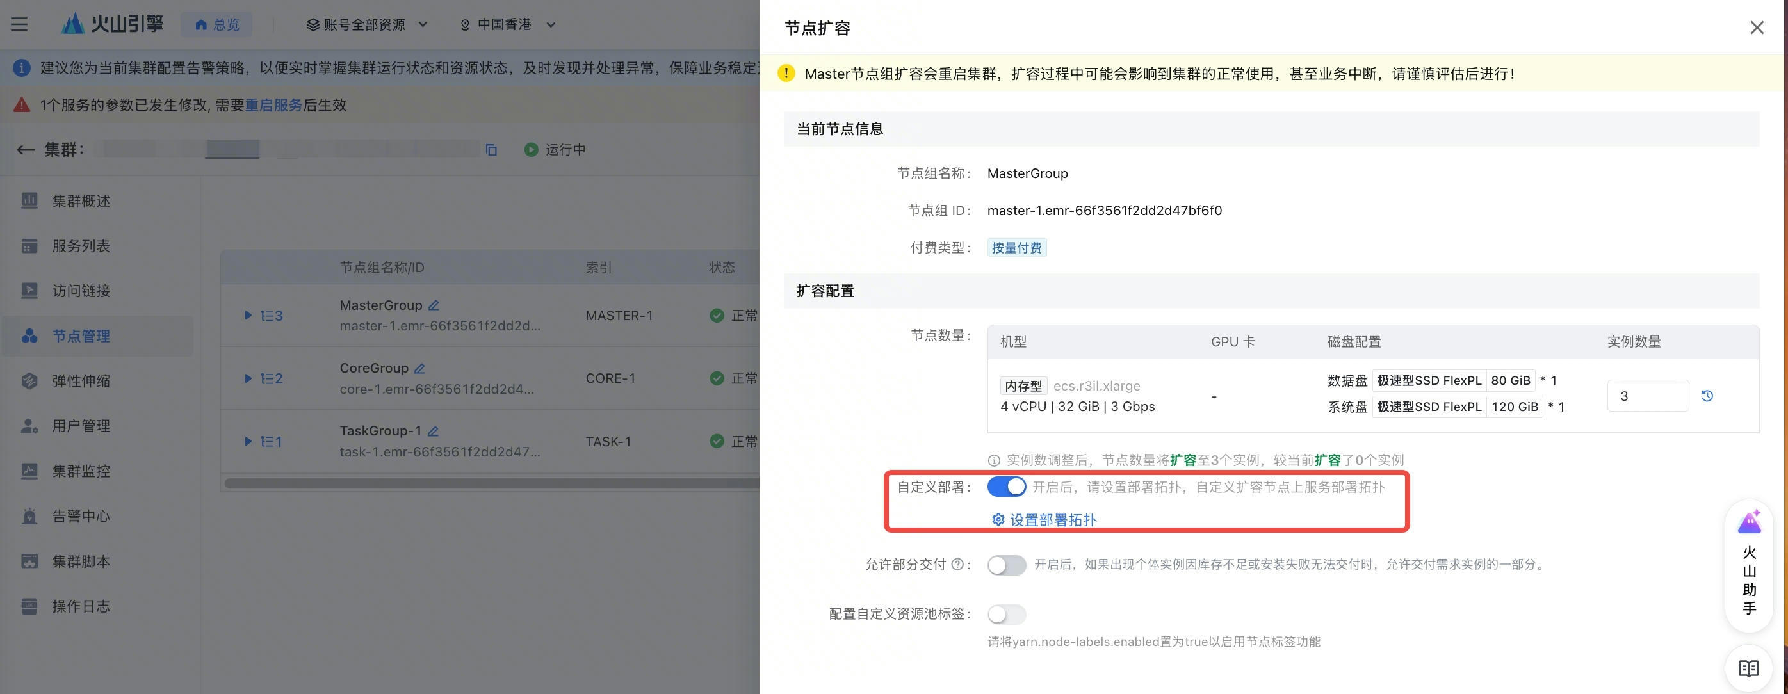Open the 账号全部资源 dropdown

click(x=366, y=24)
